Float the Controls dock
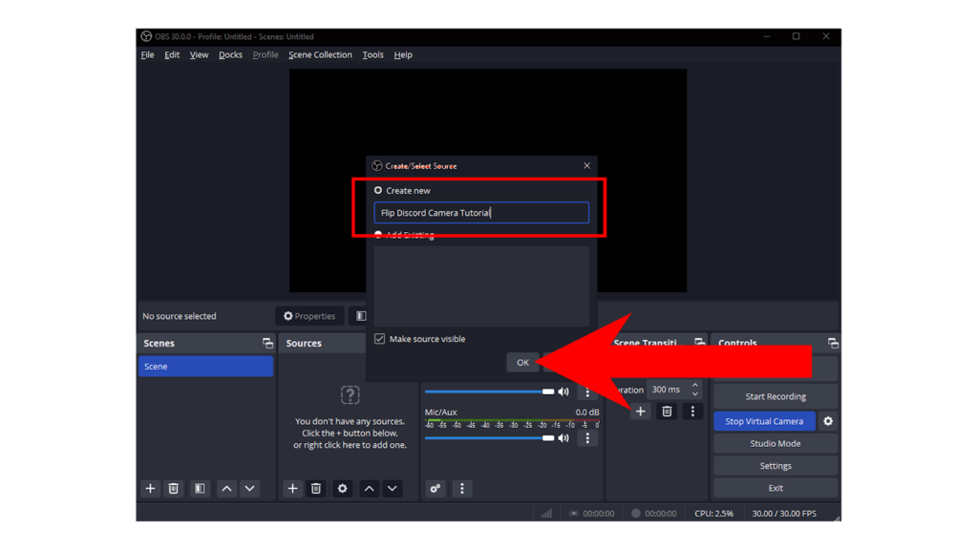 pos(833,343)
